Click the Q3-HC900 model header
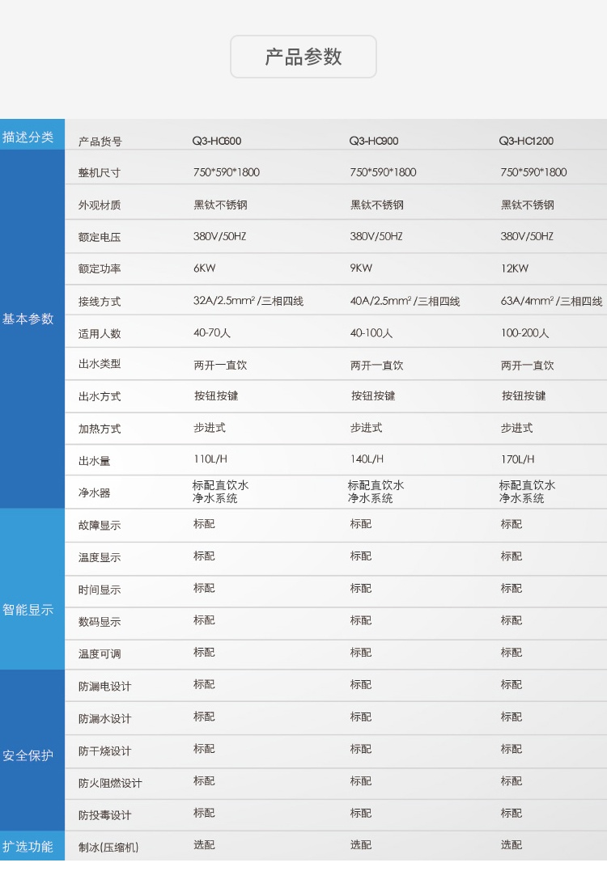Image resolution: width=607 pixels, height=871 pixels. 374,141
